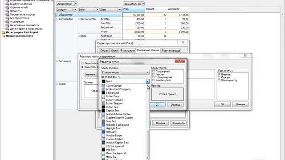This screenshot has width=285, height=160.
Task: Click Отмена in the Style editor
Action: (175, 105)
